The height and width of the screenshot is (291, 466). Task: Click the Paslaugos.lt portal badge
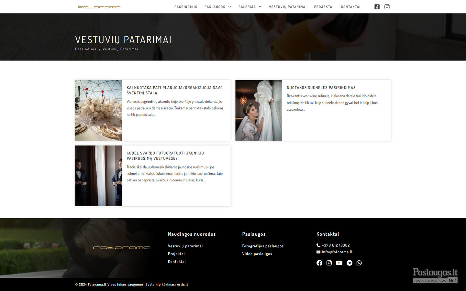[x=435, y=275]
